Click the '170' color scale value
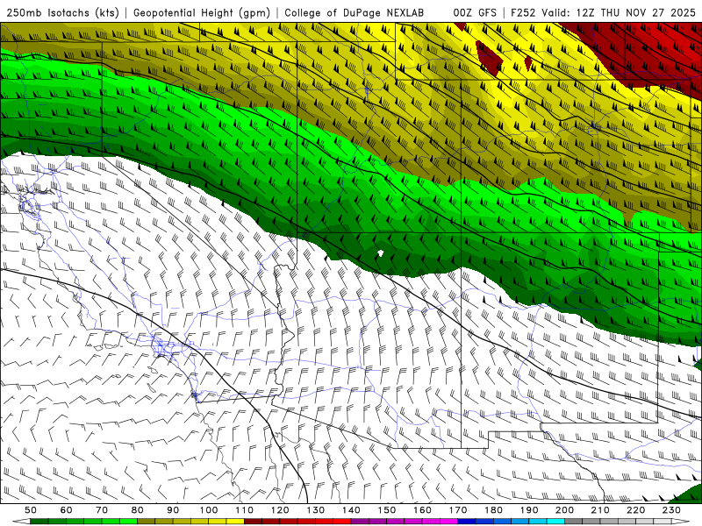Screen dimensions: 702x526 [458, 510]
